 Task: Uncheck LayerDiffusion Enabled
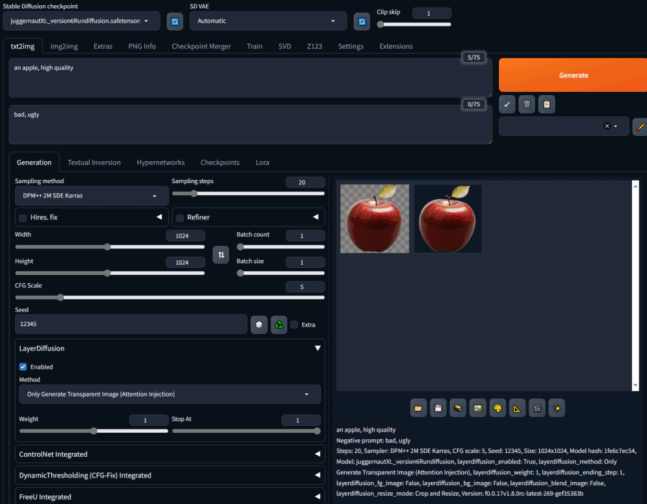point(23,367)
